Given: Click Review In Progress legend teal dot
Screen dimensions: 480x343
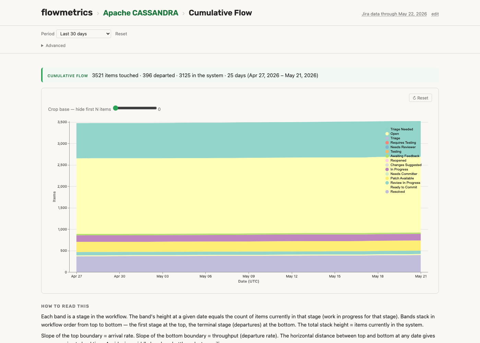Looking at the screenshot, I should tap(387, 183).
